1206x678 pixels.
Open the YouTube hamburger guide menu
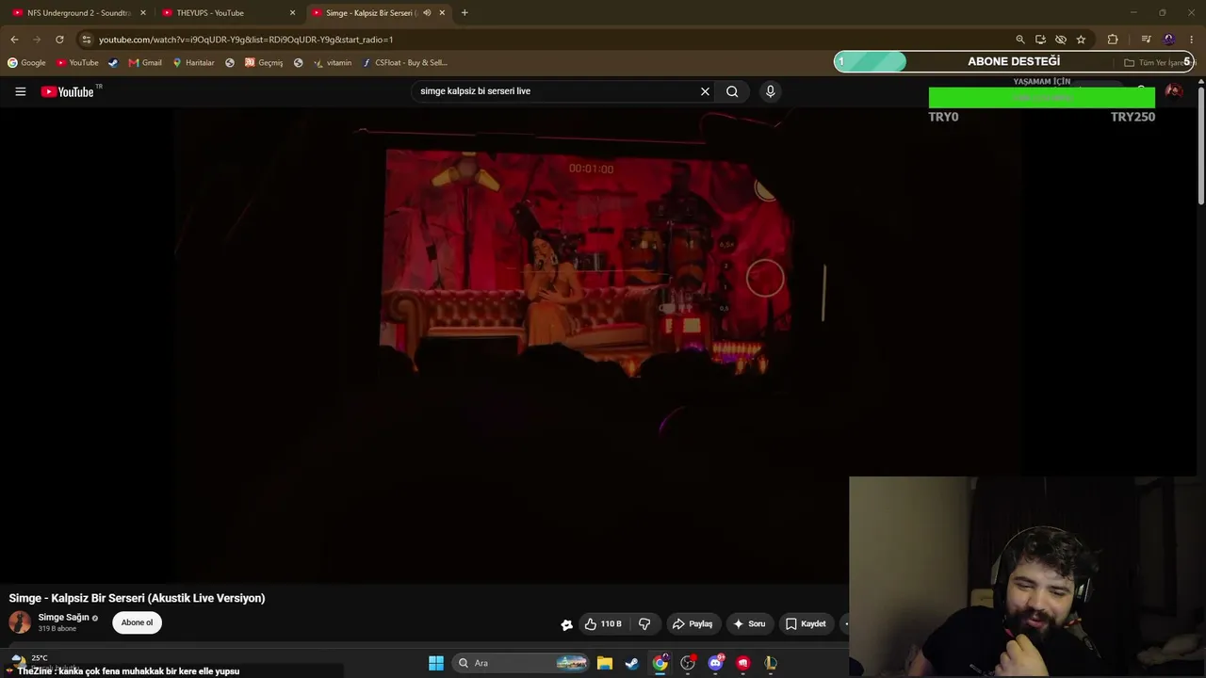coord(20,91)
